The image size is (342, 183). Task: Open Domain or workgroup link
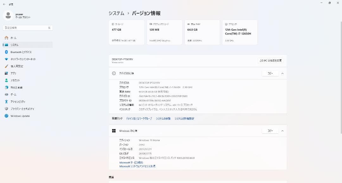139,119
